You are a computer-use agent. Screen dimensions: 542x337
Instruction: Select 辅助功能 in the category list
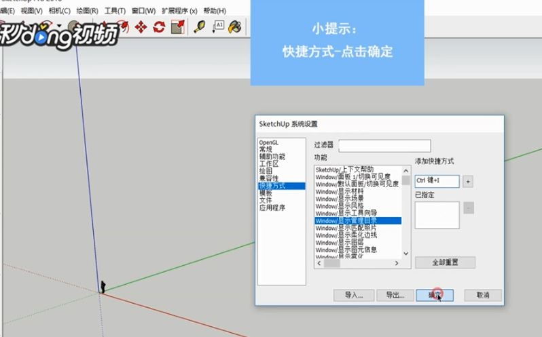[272, 157]
